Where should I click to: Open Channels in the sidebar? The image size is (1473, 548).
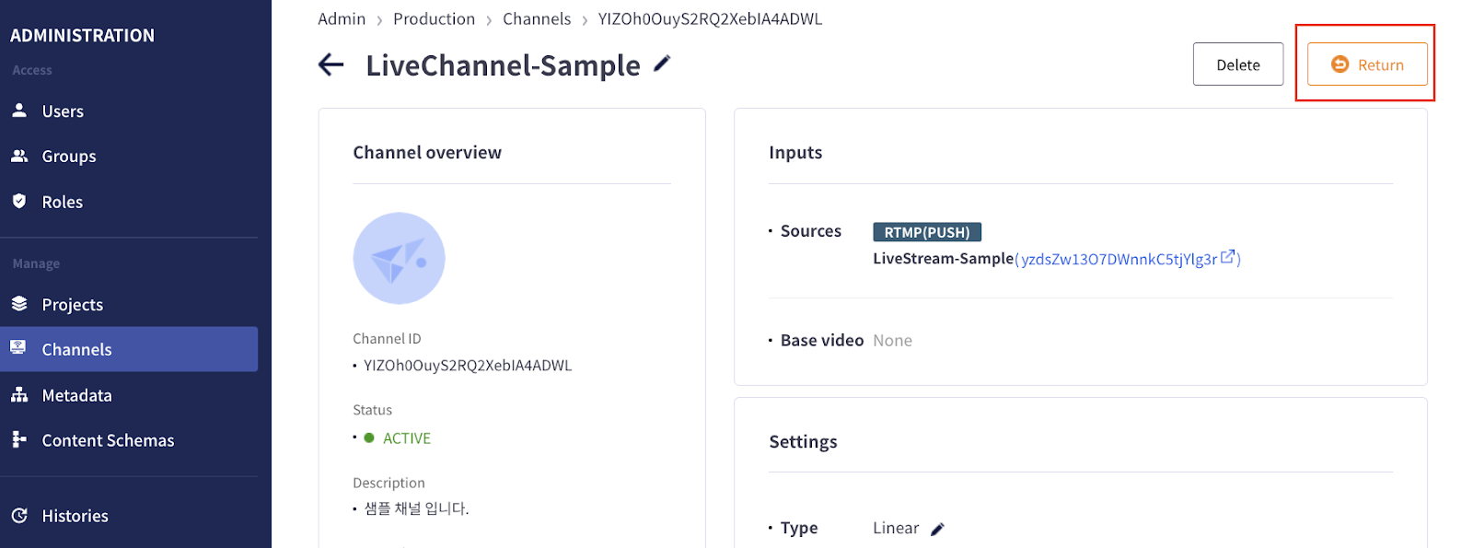pyautogui.click(x=76, y=350)
